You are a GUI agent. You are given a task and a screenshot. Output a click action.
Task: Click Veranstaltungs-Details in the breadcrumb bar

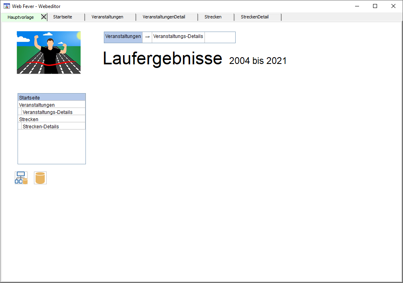click(178, 37)
